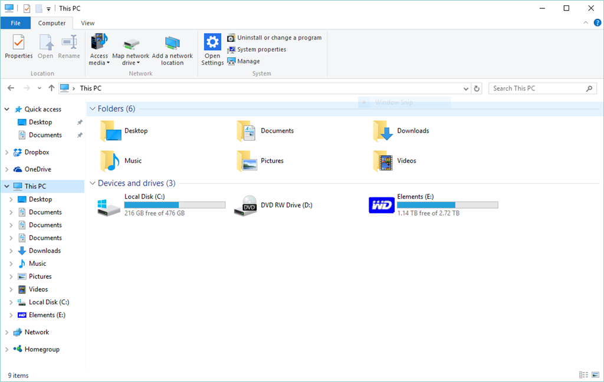Open the Desktop folder icon in Folders
Screen dimensions: 604x382
coord(111,131)
